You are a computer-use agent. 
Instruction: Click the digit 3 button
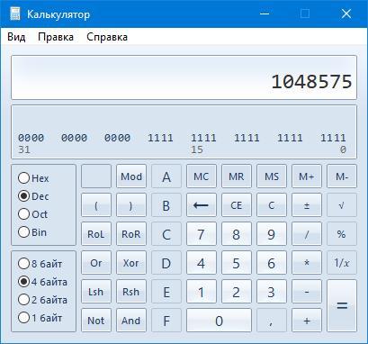click(x=272, y=292)
